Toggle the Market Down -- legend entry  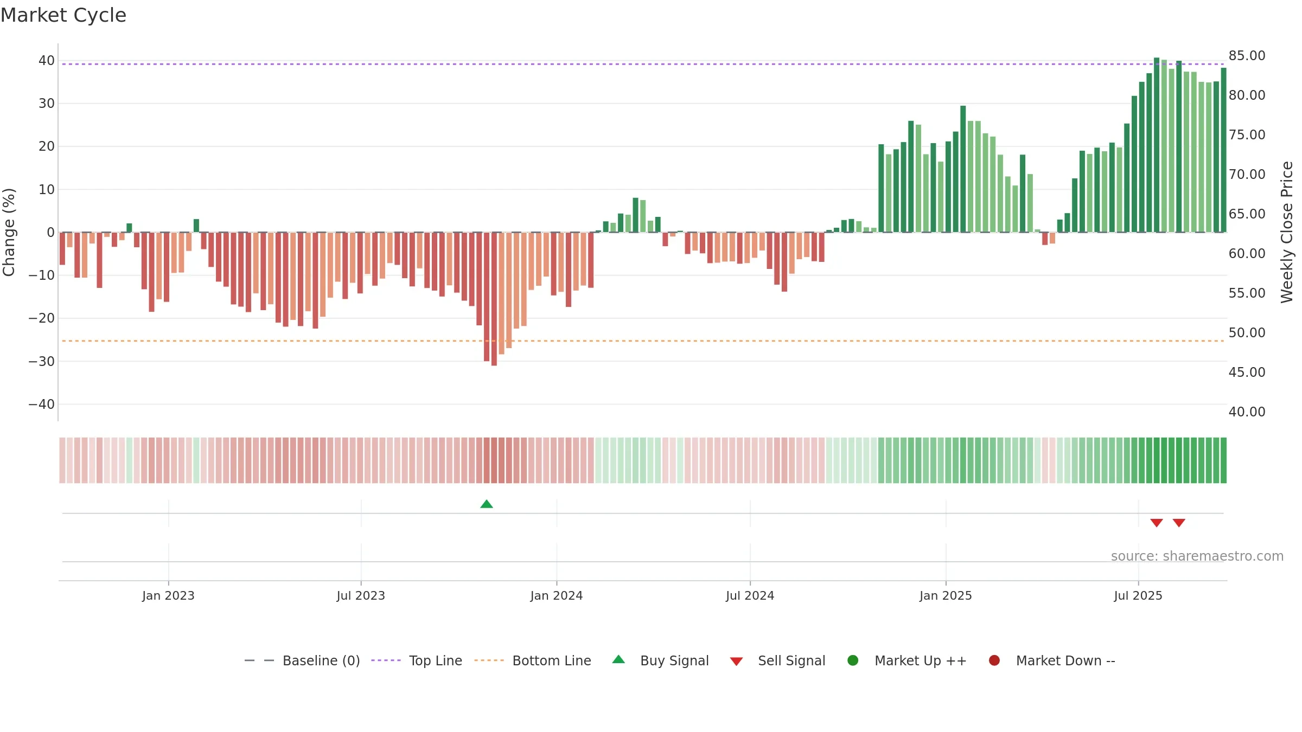coord(1052,660)
